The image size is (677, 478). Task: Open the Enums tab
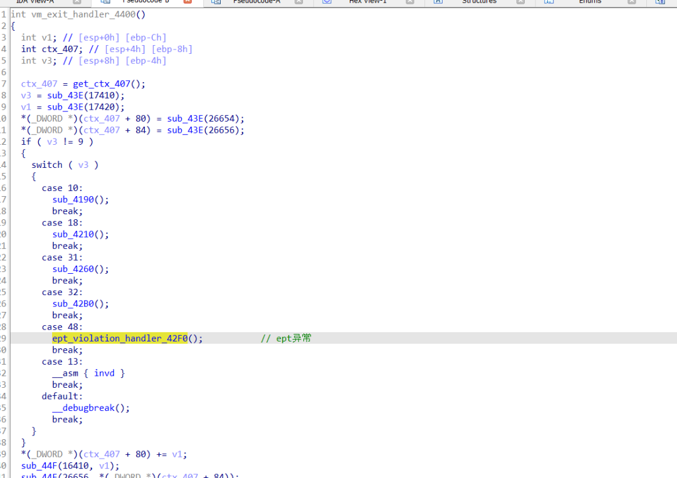tap(590, 2)
